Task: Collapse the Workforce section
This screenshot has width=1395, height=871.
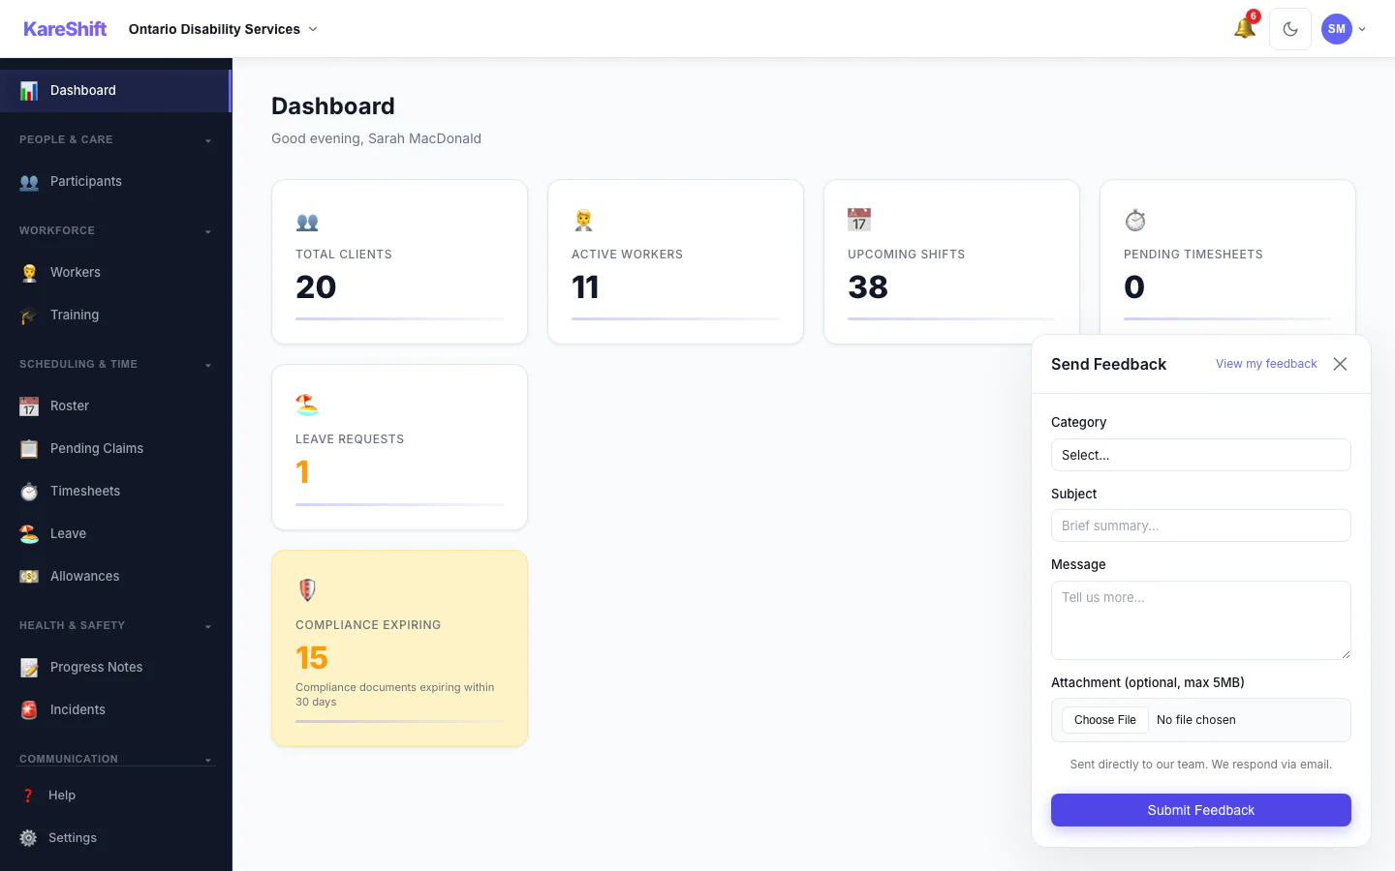Action: tap(115, 230)
